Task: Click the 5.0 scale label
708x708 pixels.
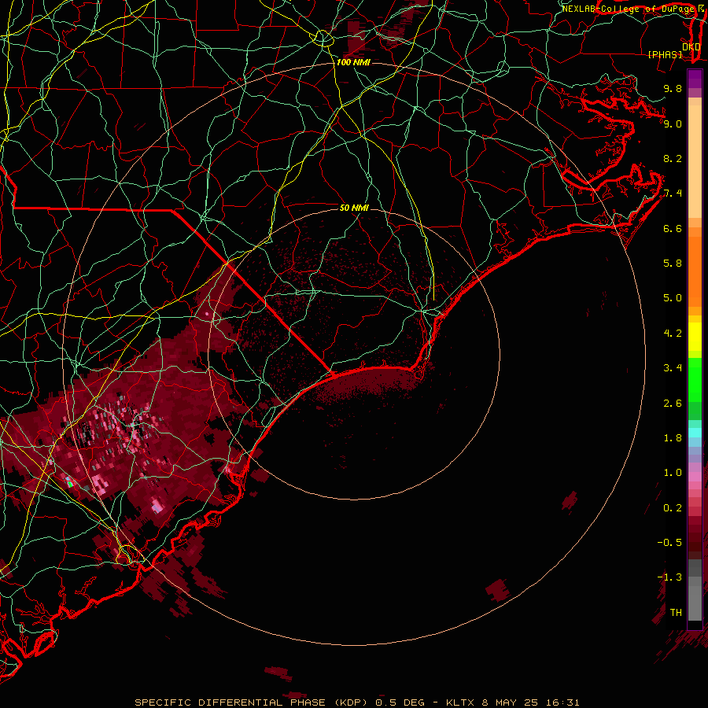Action: tap(673, 298)
